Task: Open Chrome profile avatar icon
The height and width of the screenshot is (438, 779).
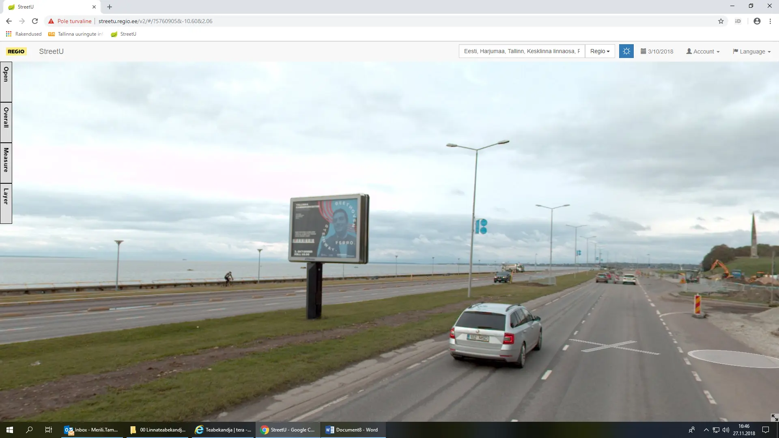Action: (757, 21)
